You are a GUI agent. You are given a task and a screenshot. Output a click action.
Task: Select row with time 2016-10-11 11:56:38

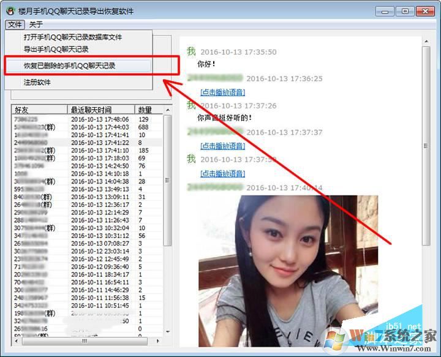tap(87, 298)
